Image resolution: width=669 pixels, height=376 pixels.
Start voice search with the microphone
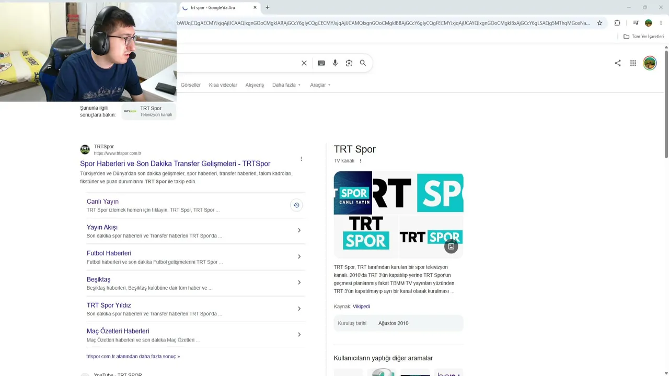[335, 63]
